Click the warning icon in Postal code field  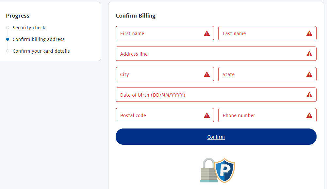pos(207,115)
